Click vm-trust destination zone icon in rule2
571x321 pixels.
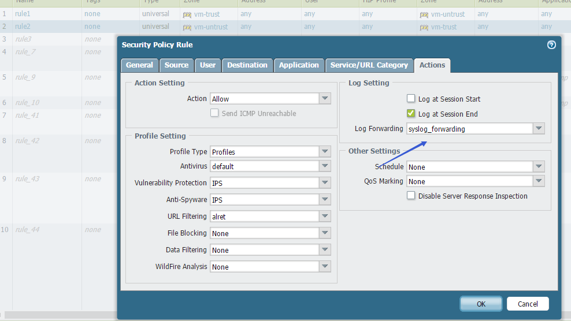424,27
